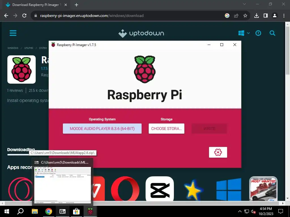290x217 pixels.
Task: Open the notification center icon
Action: click(281, 211)
